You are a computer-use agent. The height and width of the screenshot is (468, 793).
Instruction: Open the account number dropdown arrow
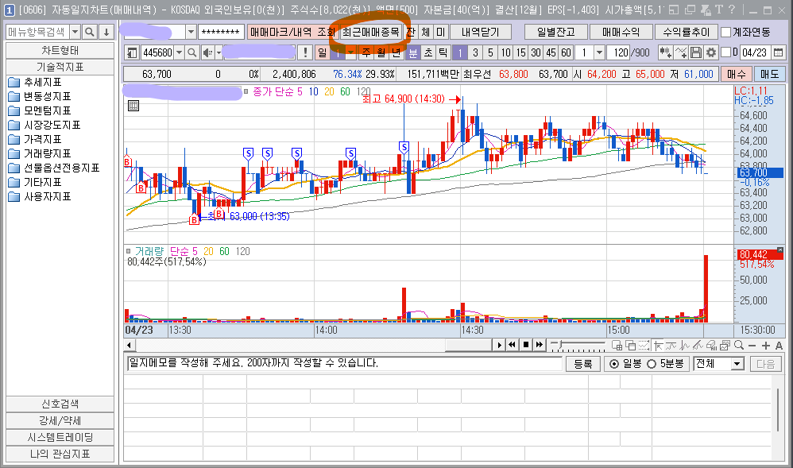coord(191,32)
